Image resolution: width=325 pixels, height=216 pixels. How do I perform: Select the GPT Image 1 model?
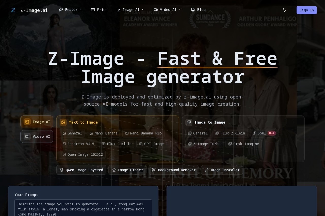(x=153, y=144)
